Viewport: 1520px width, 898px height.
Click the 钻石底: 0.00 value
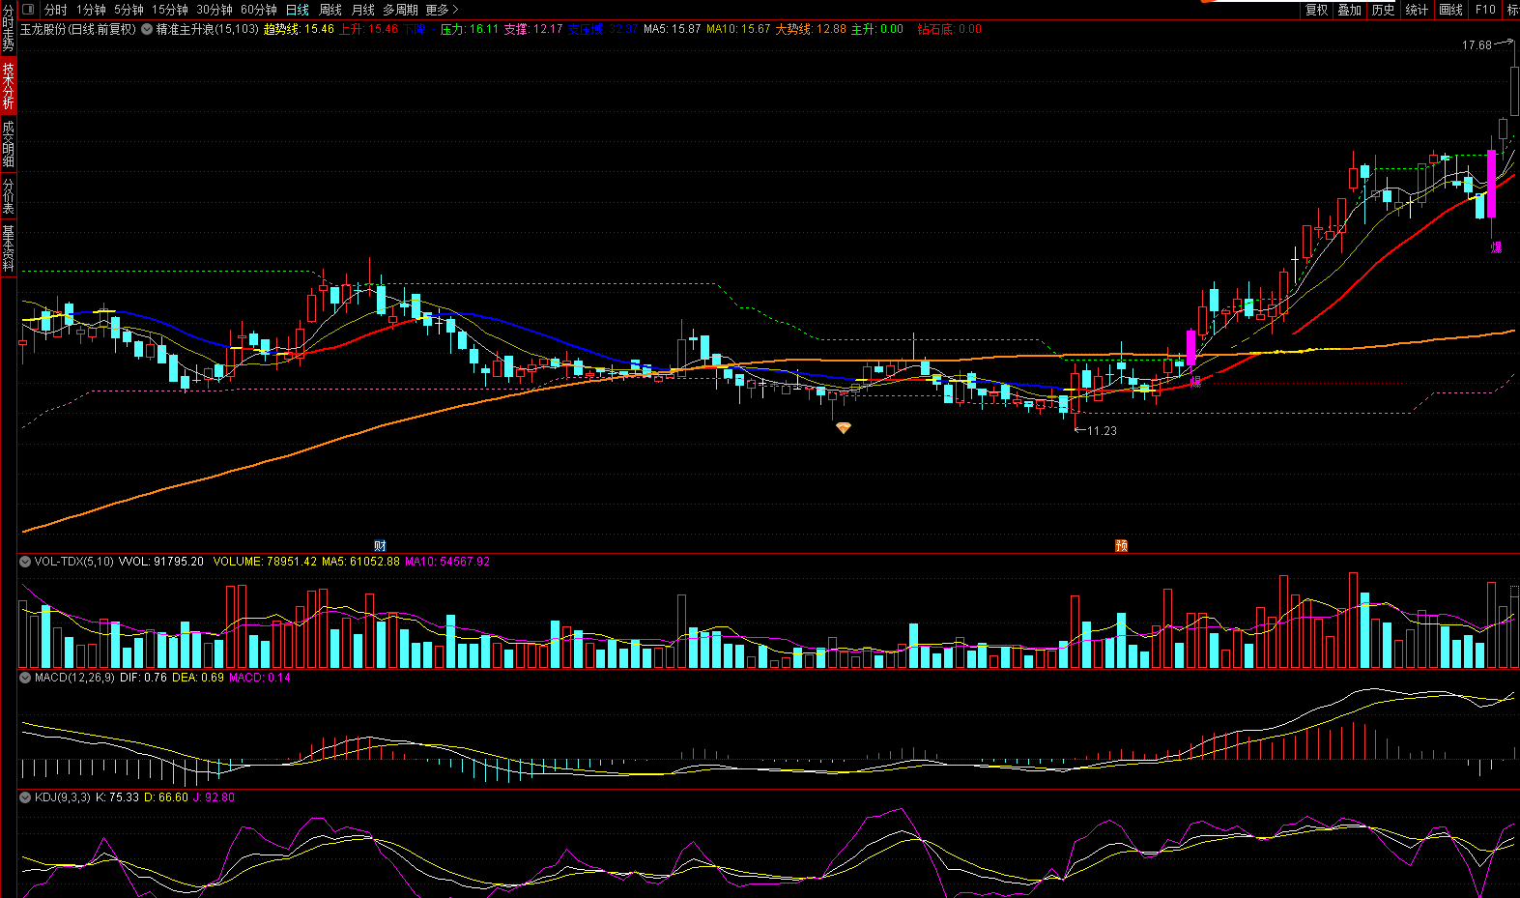pos(950,29)
